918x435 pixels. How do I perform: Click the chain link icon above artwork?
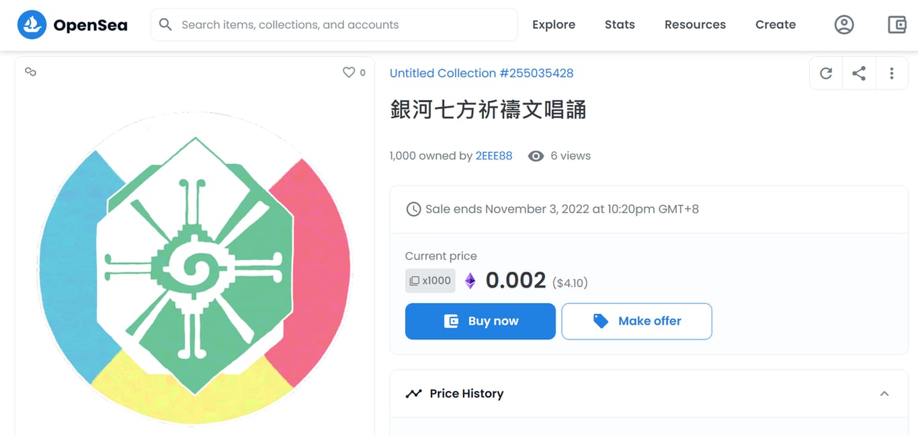pos(30,72)
